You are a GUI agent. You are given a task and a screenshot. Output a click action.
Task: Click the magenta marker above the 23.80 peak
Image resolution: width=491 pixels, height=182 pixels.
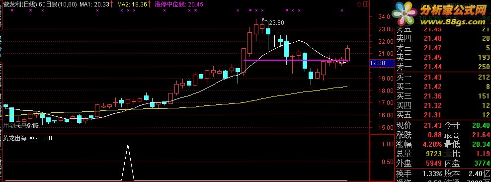pos(262,10)
